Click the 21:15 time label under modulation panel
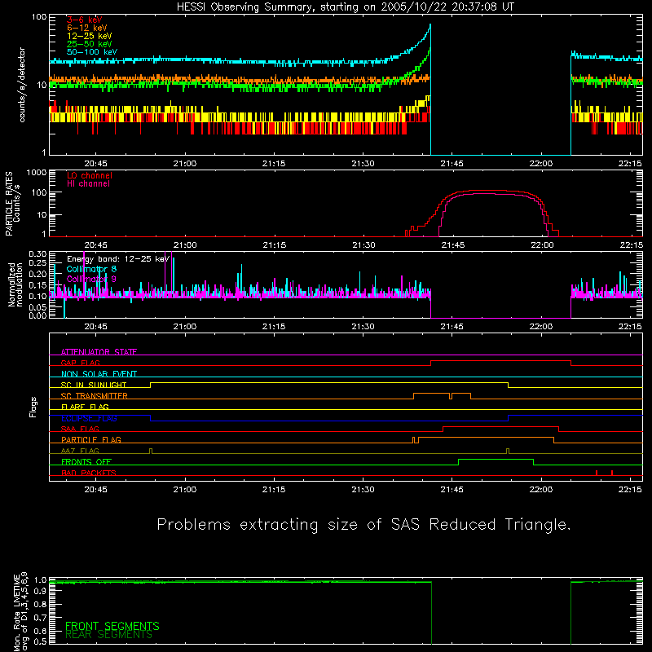Image resolution: width=652 pixels, height=652 pixels. pos(274,327)
